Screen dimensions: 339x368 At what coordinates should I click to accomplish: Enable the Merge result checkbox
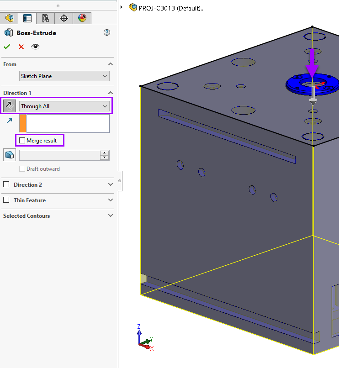22,141
